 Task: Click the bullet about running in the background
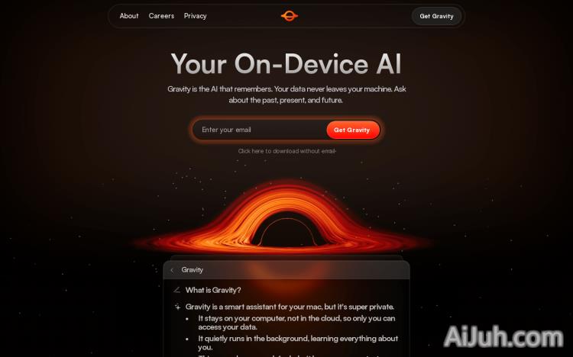point(298,343)
